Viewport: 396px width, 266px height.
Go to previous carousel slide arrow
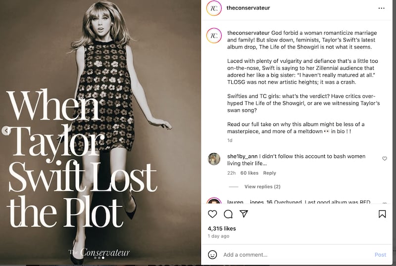pos(6,131)
